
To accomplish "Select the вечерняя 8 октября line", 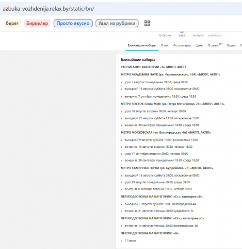I will [x=158, y=189].
